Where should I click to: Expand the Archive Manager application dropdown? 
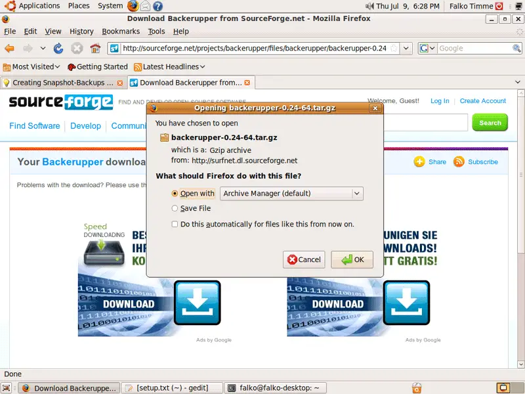[x=291, y=194]
